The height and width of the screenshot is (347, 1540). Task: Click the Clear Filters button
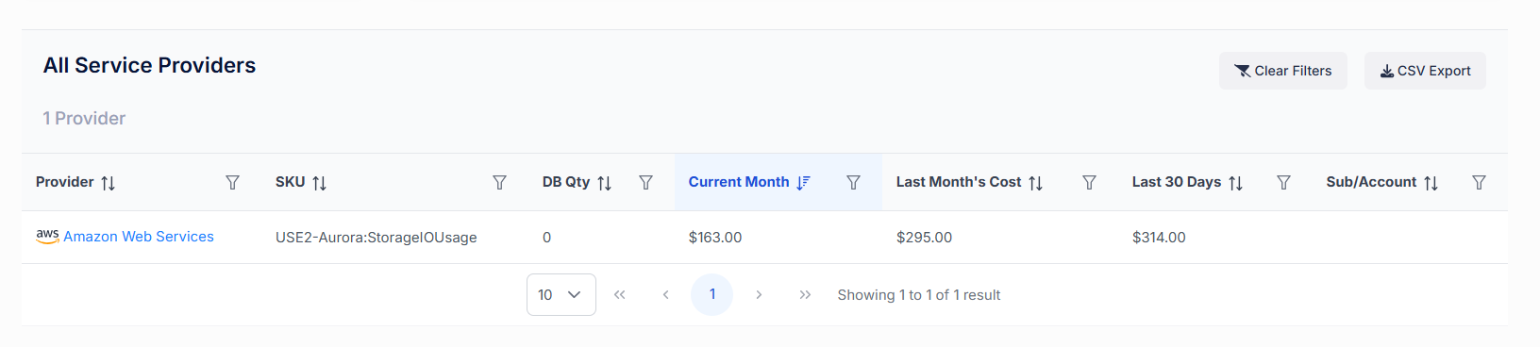[1283, 71]
